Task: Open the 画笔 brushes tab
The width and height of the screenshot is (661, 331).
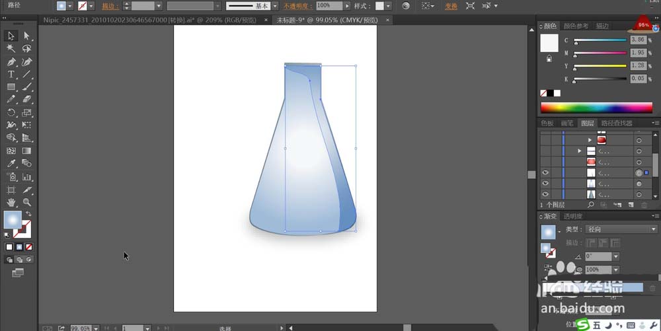Action: [x=567, y=123]
